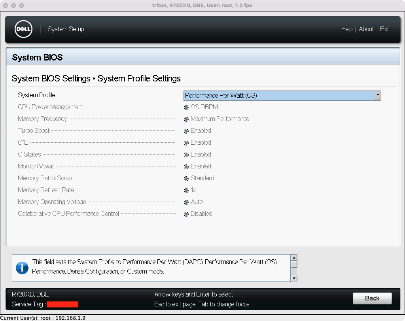Click the Turbo Boost label
Image resolution: width=405 pixels, height=321 pixels.
(34, 131)
